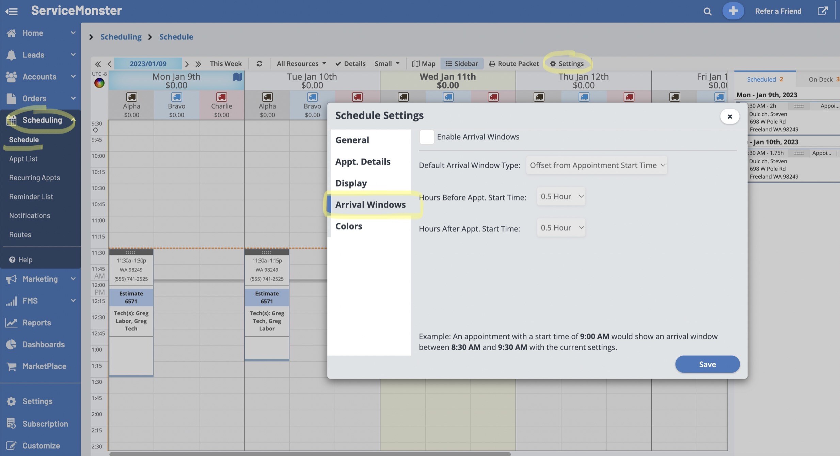Click the color wheel icon
Screen dimensions: 840x456
(x=99, y=83)
